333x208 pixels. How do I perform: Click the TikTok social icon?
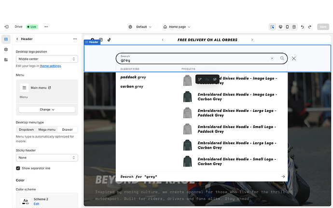(110, 40)
